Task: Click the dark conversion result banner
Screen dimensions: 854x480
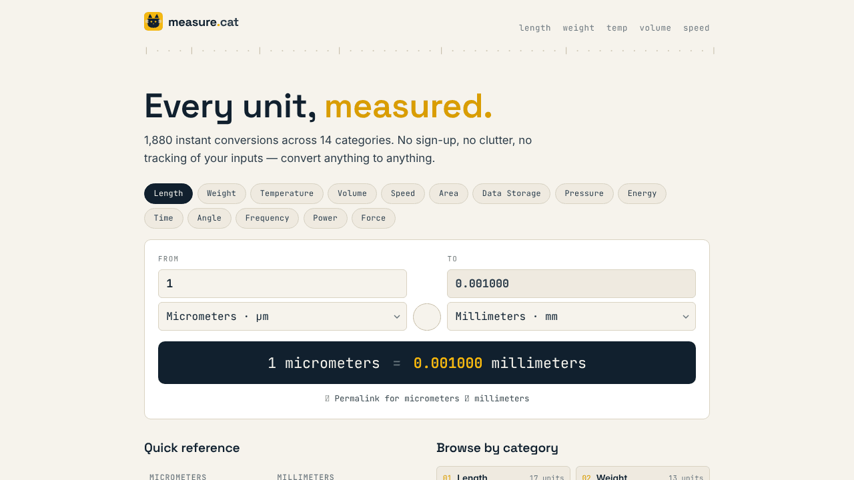Action: coord(427,363)
